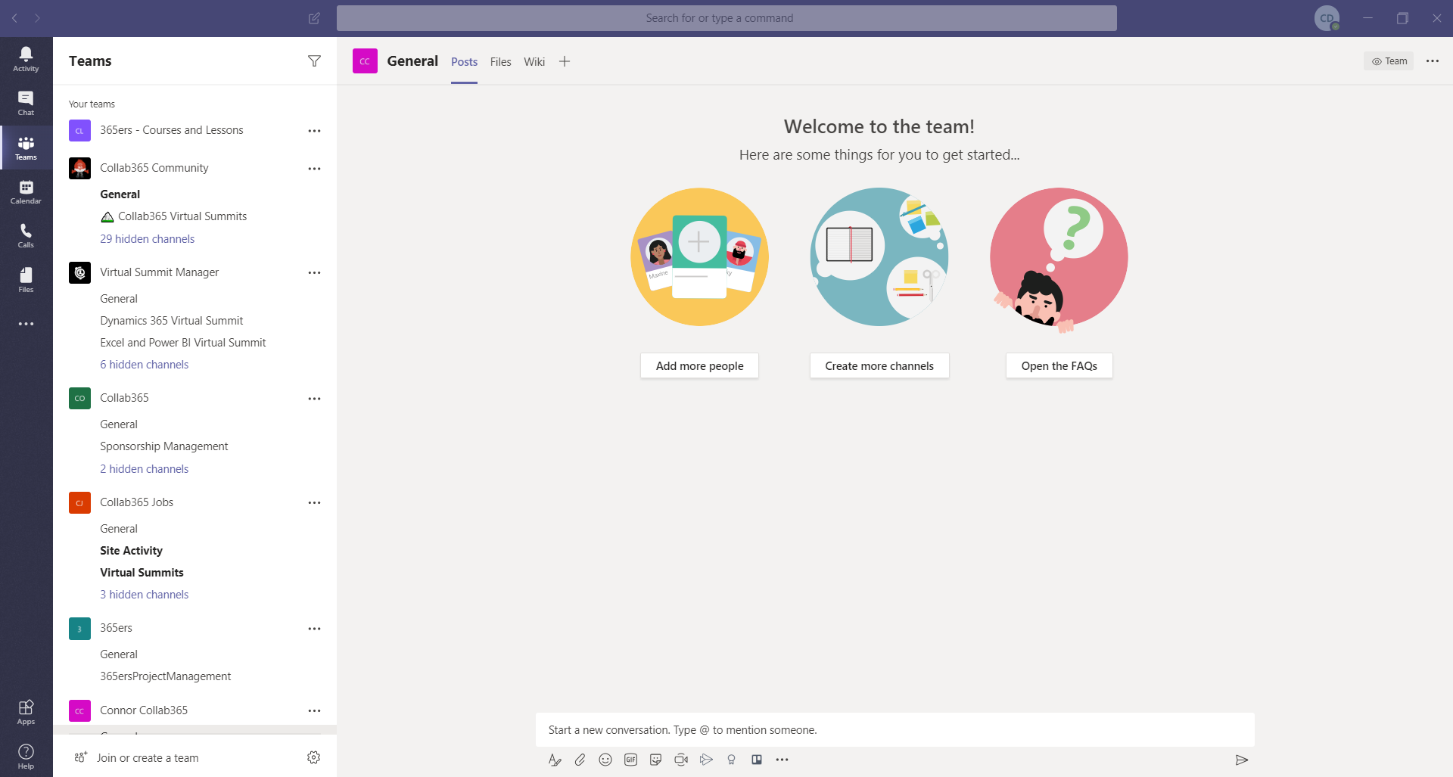The height and width of the screenshot is (777, 1453).
Task: Switch to the Wiki tab
Action: [534, 62]
